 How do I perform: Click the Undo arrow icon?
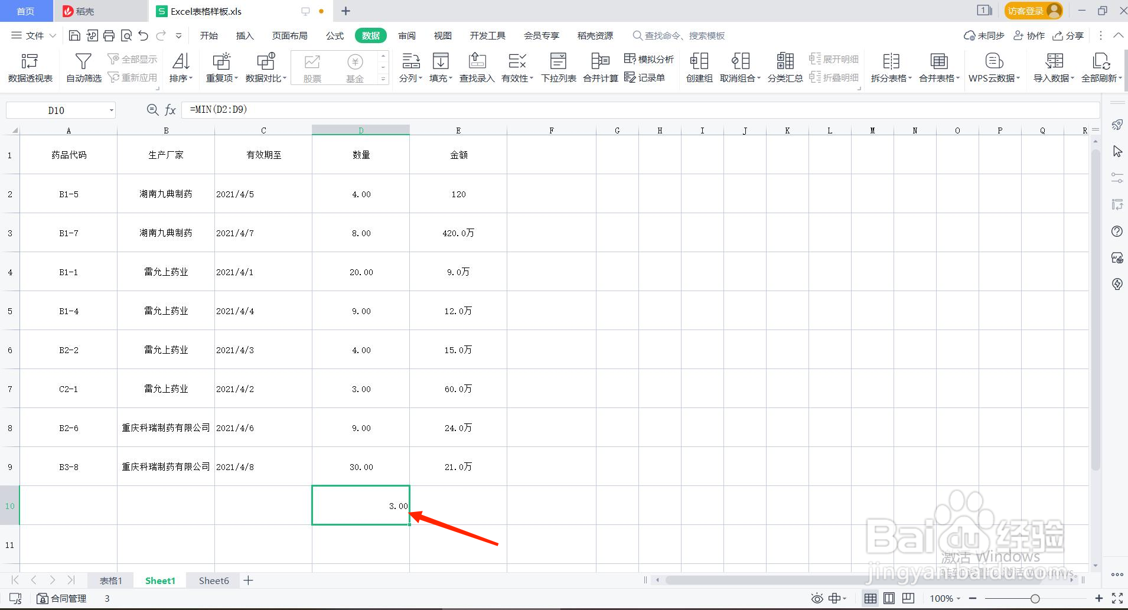[x=143, y=35]
